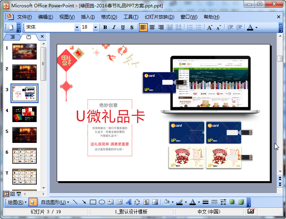Image resolution: width=286 pixels, height=219 pixels.
Task: Choose line style
Action: 205,202
